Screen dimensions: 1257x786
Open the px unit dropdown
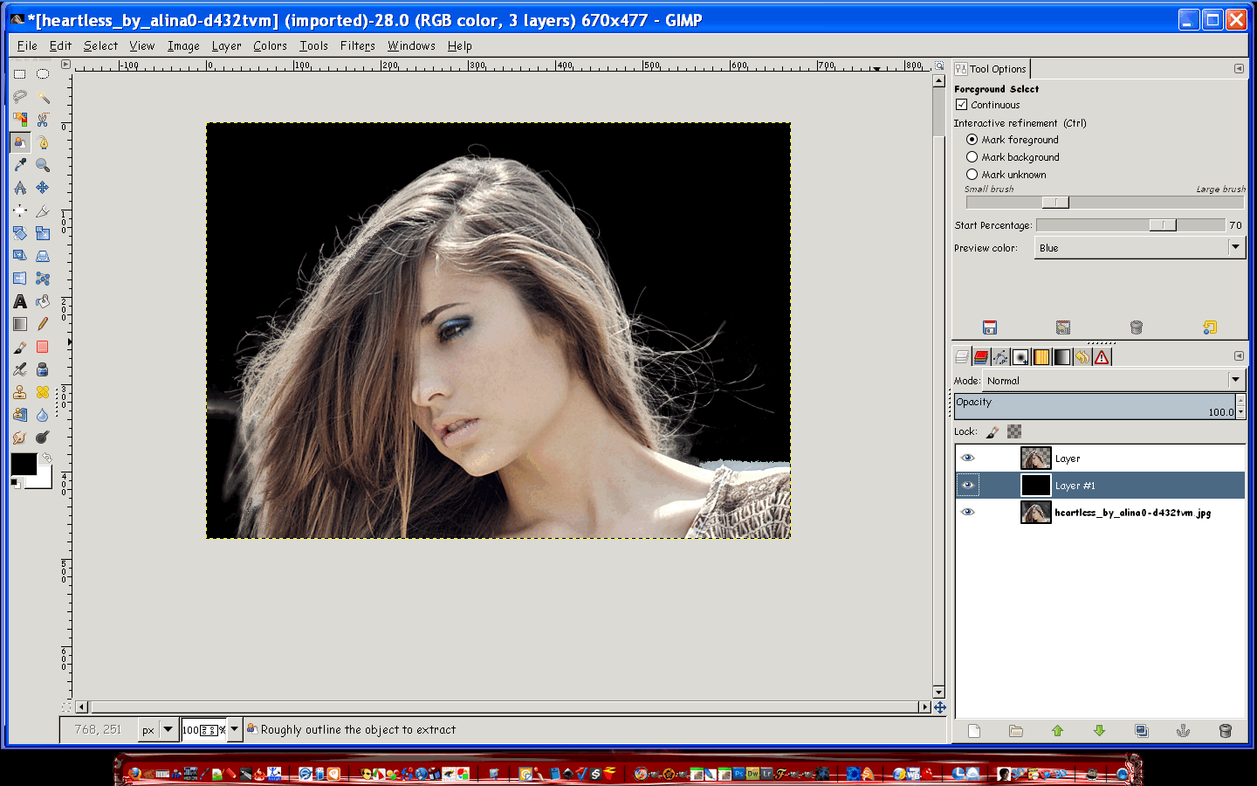tap(158, 730)
